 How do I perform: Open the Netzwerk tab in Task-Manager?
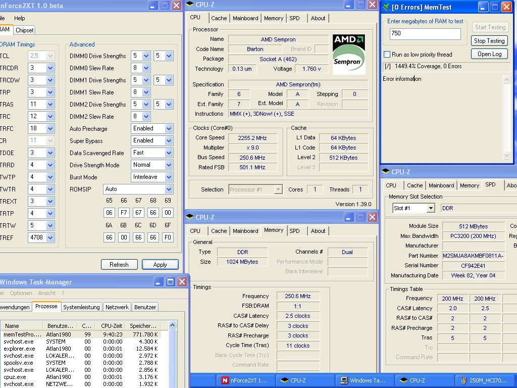click(117, 307)
